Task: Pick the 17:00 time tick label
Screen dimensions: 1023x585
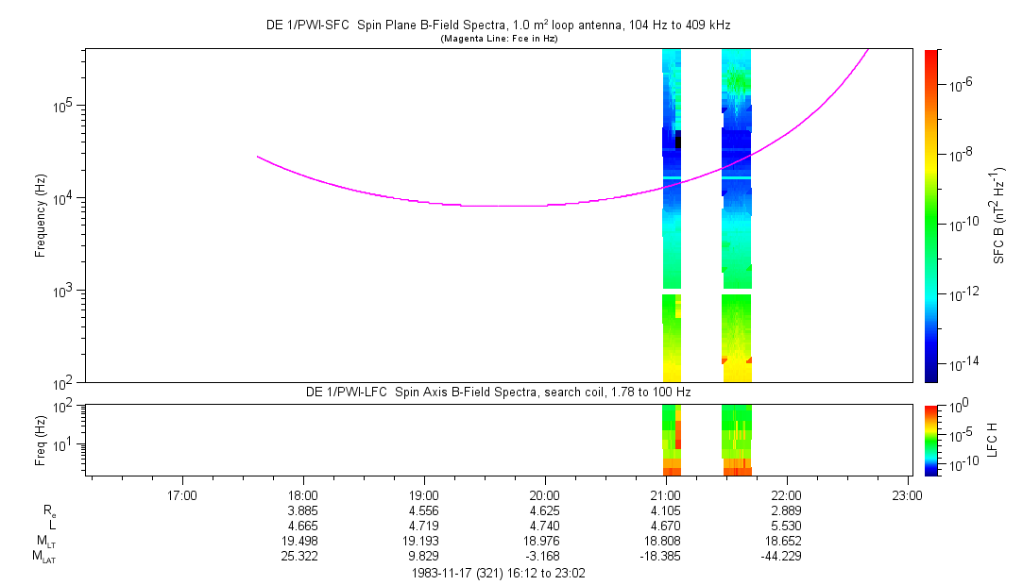Action: click(181, 493)
